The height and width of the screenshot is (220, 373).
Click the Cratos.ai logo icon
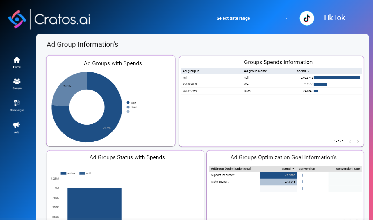[x=17, y=19]
